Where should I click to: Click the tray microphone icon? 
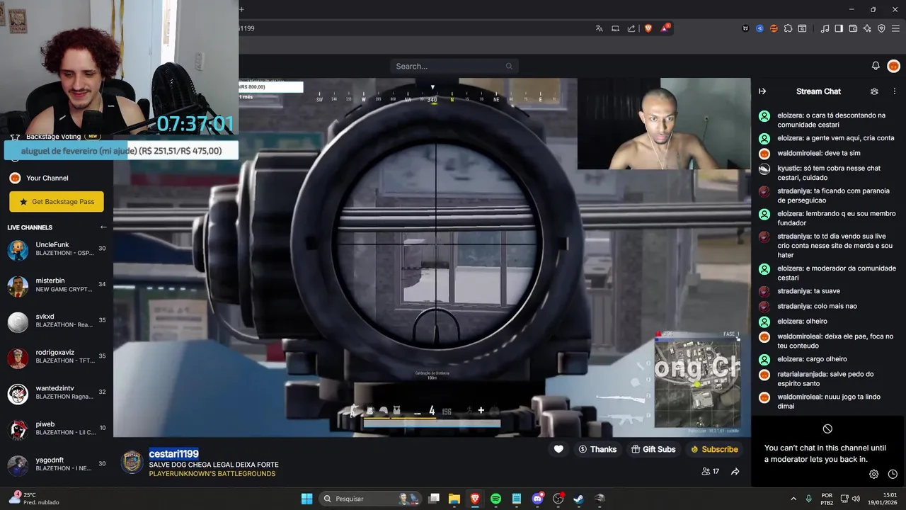tap(808, 499)
